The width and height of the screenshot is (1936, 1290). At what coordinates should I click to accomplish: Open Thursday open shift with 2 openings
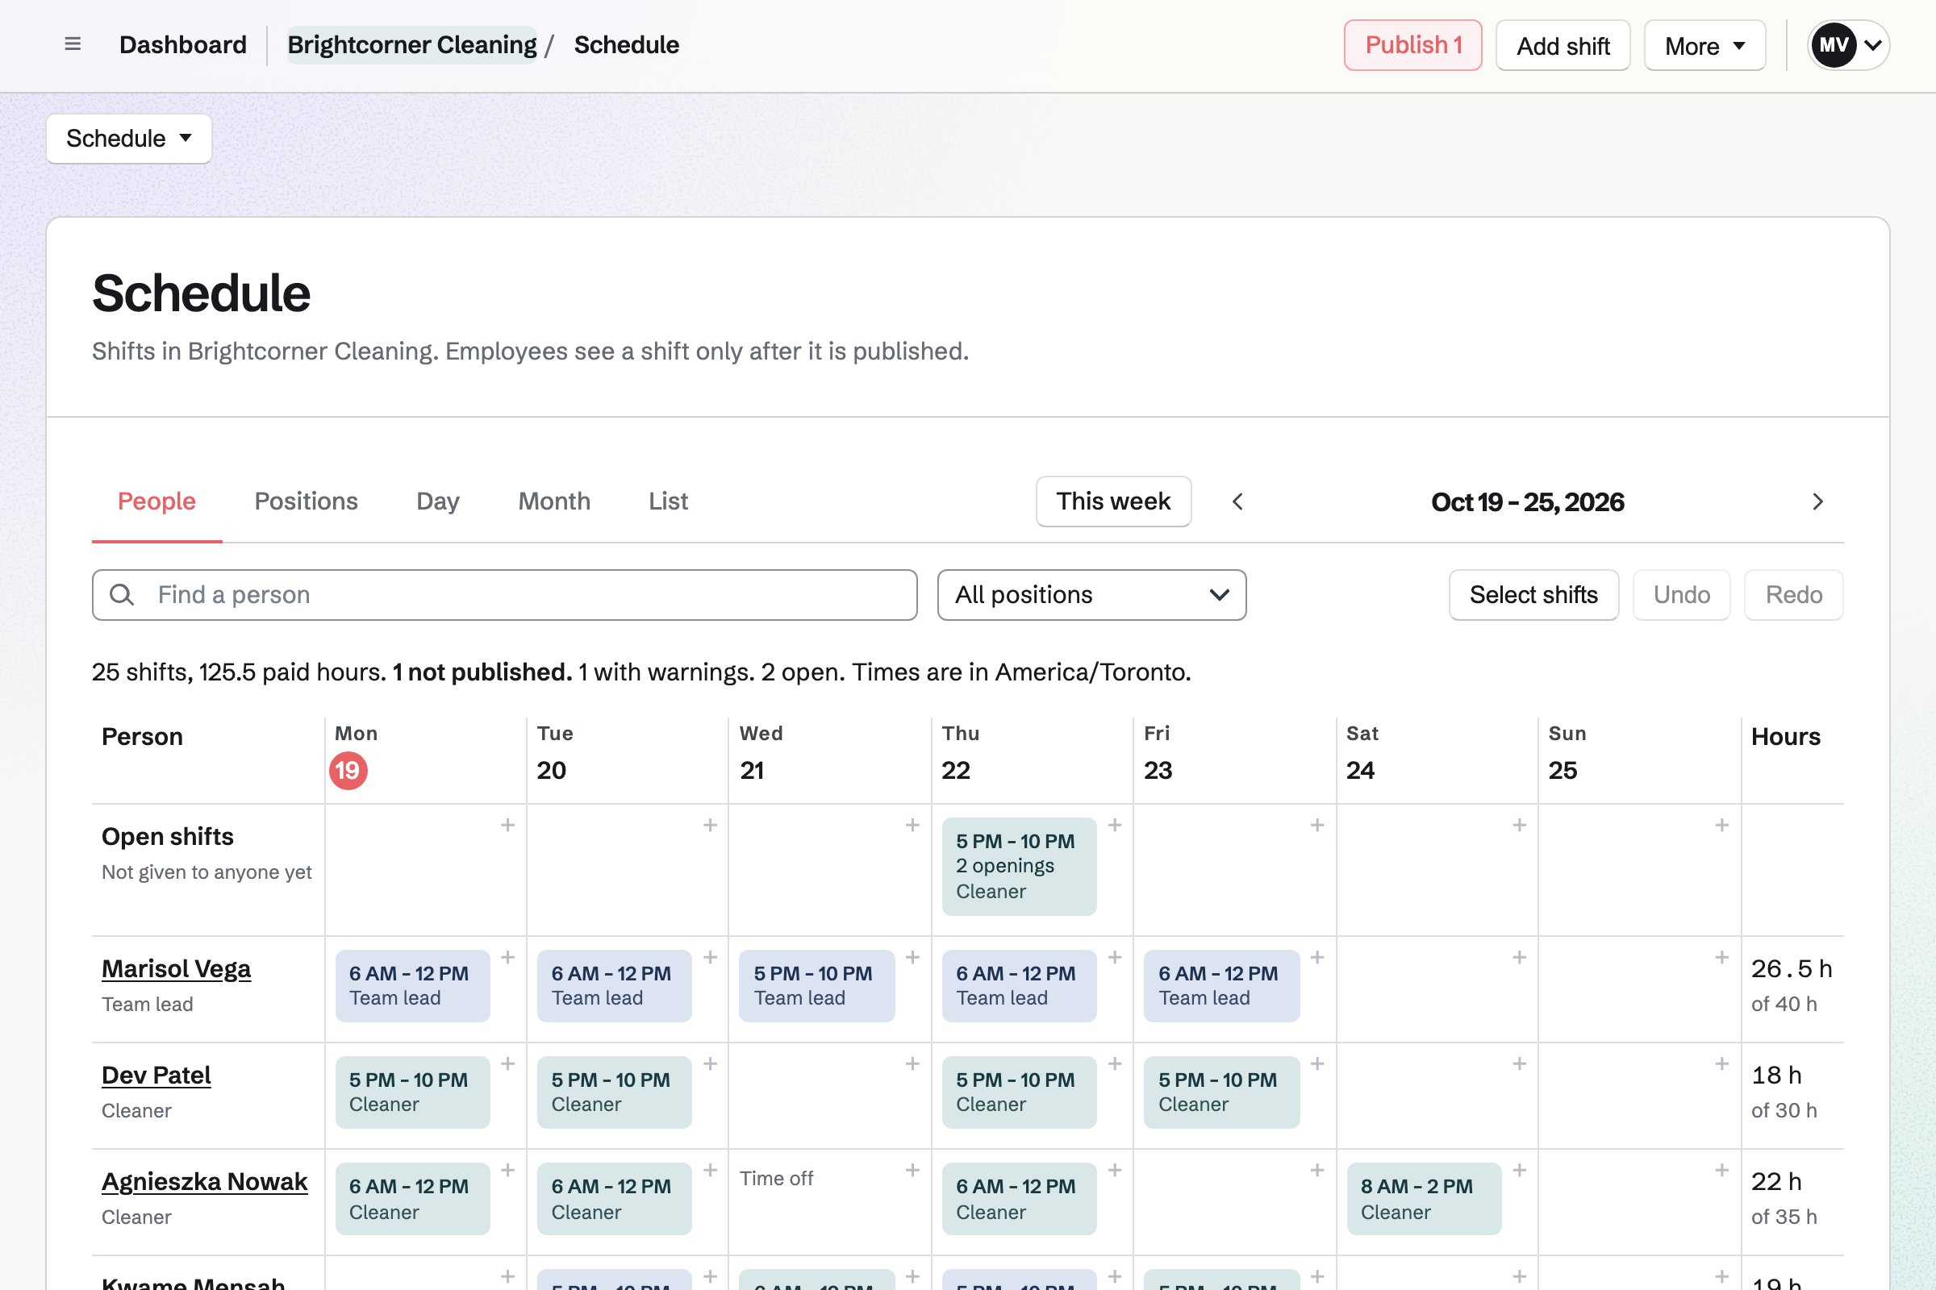tap(1019, 866)
